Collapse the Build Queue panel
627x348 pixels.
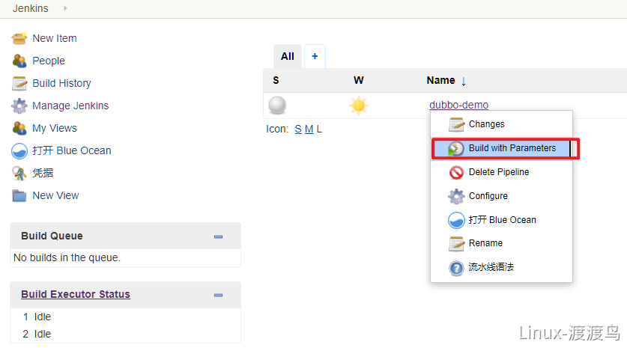tap(218, 236)
